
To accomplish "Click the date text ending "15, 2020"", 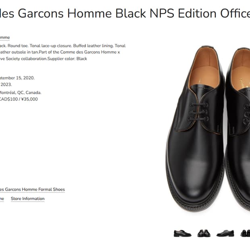I will pos(17,78).
